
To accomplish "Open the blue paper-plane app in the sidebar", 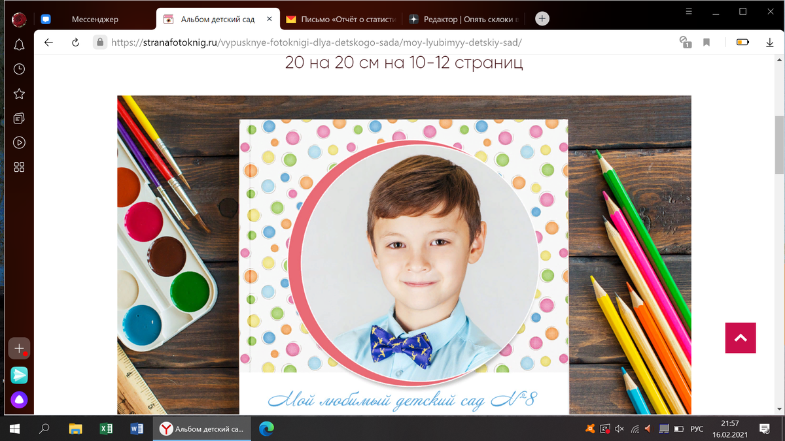I will pyautogui.click(x=19, y=375).
